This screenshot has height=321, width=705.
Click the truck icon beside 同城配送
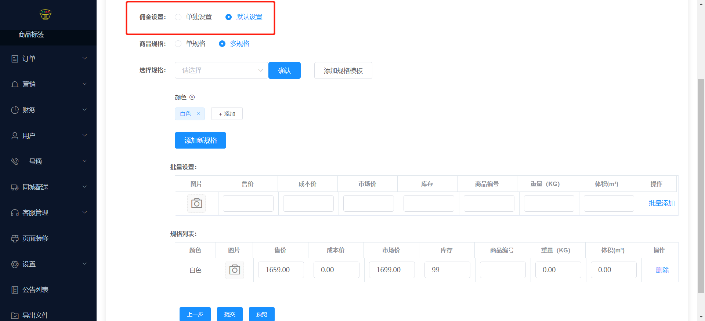point(15,187)
